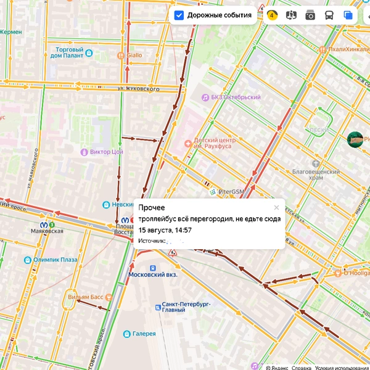Open Галерея shopping mall marker
The image size is (370, 370).
[127, 334]
